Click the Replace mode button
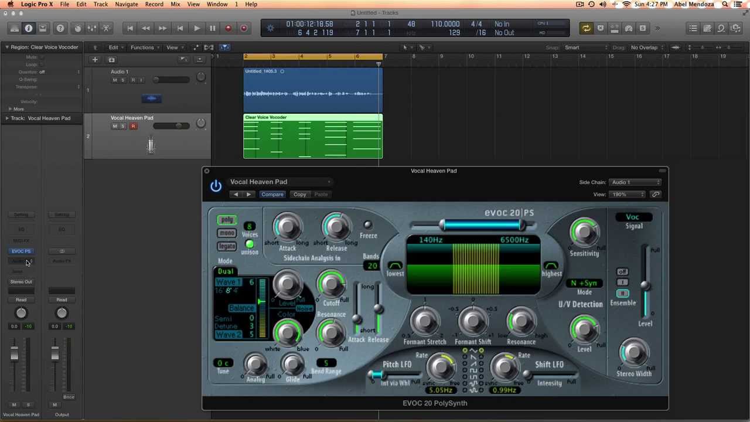750x422 pixels. point(601,28)
